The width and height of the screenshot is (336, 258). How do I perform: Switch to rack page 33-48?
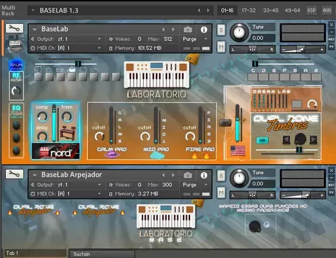click(271, 10)
